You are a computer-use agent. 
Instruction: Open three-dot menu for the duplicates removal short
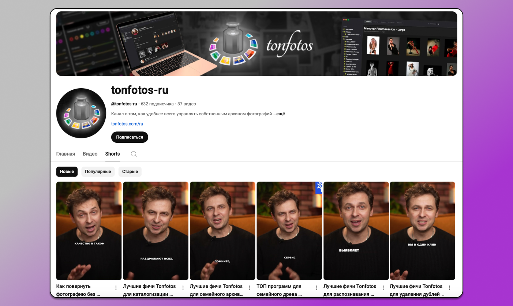449,288
